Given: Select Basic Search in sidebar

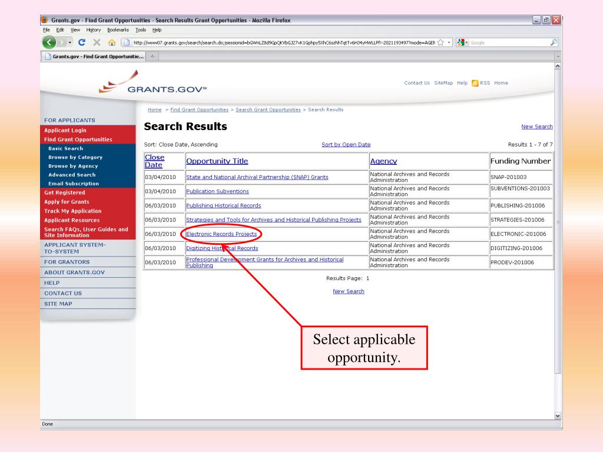Looking at the screenshot, I should point(65,148).
